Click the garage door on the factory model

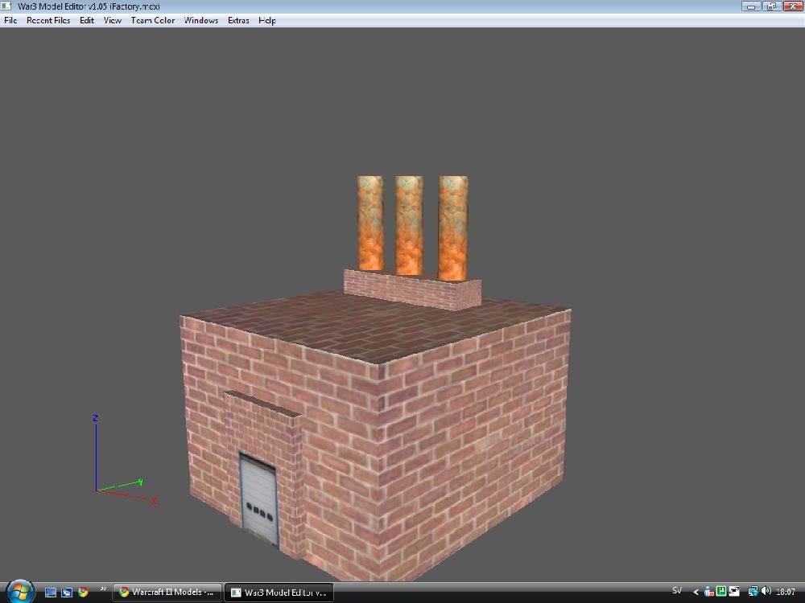[259, 499]
